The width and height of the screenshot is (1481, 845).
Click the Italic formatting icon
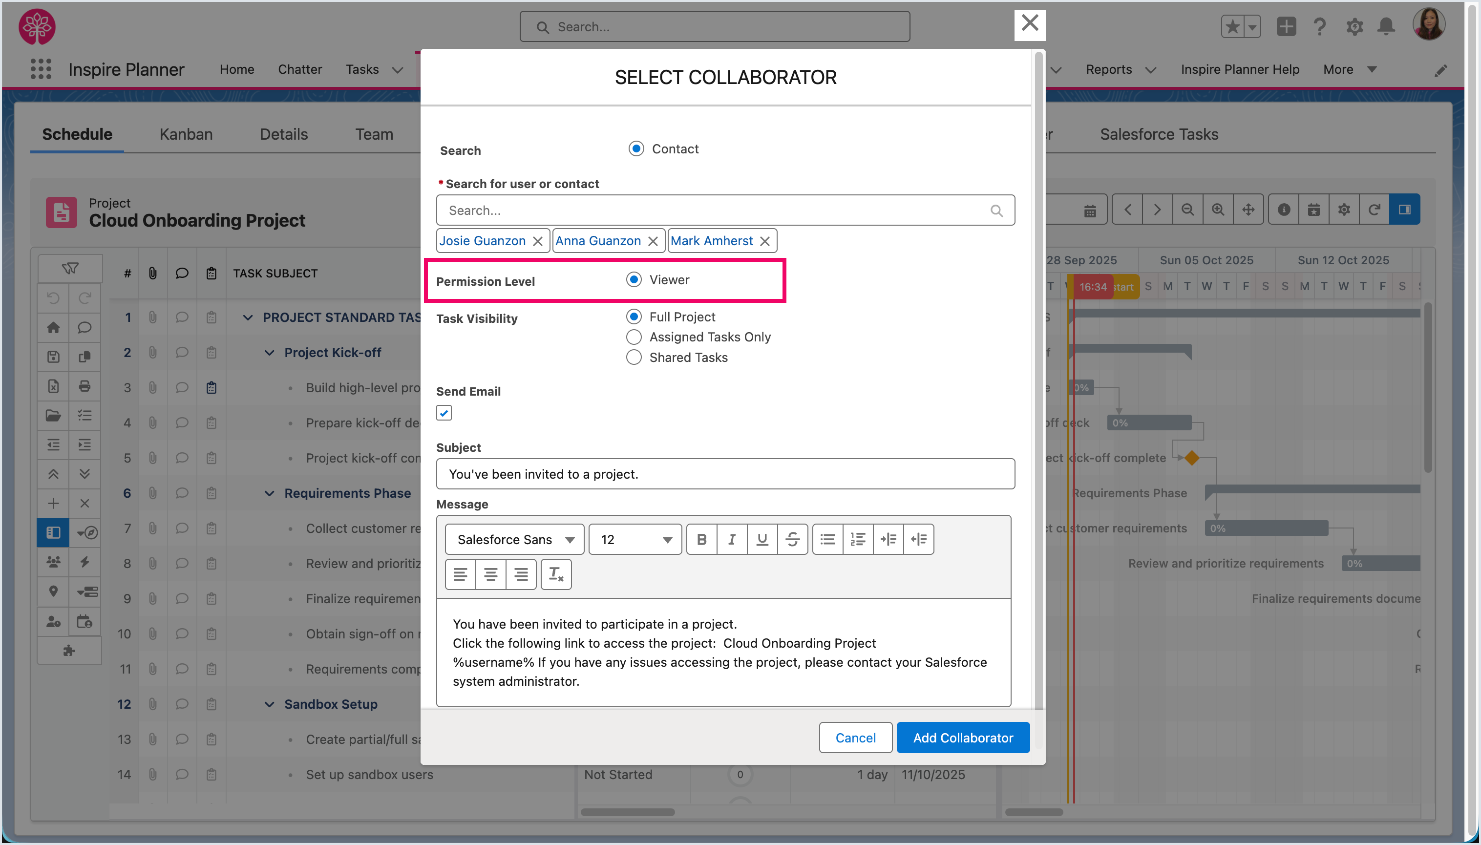(x=732, y=540)
